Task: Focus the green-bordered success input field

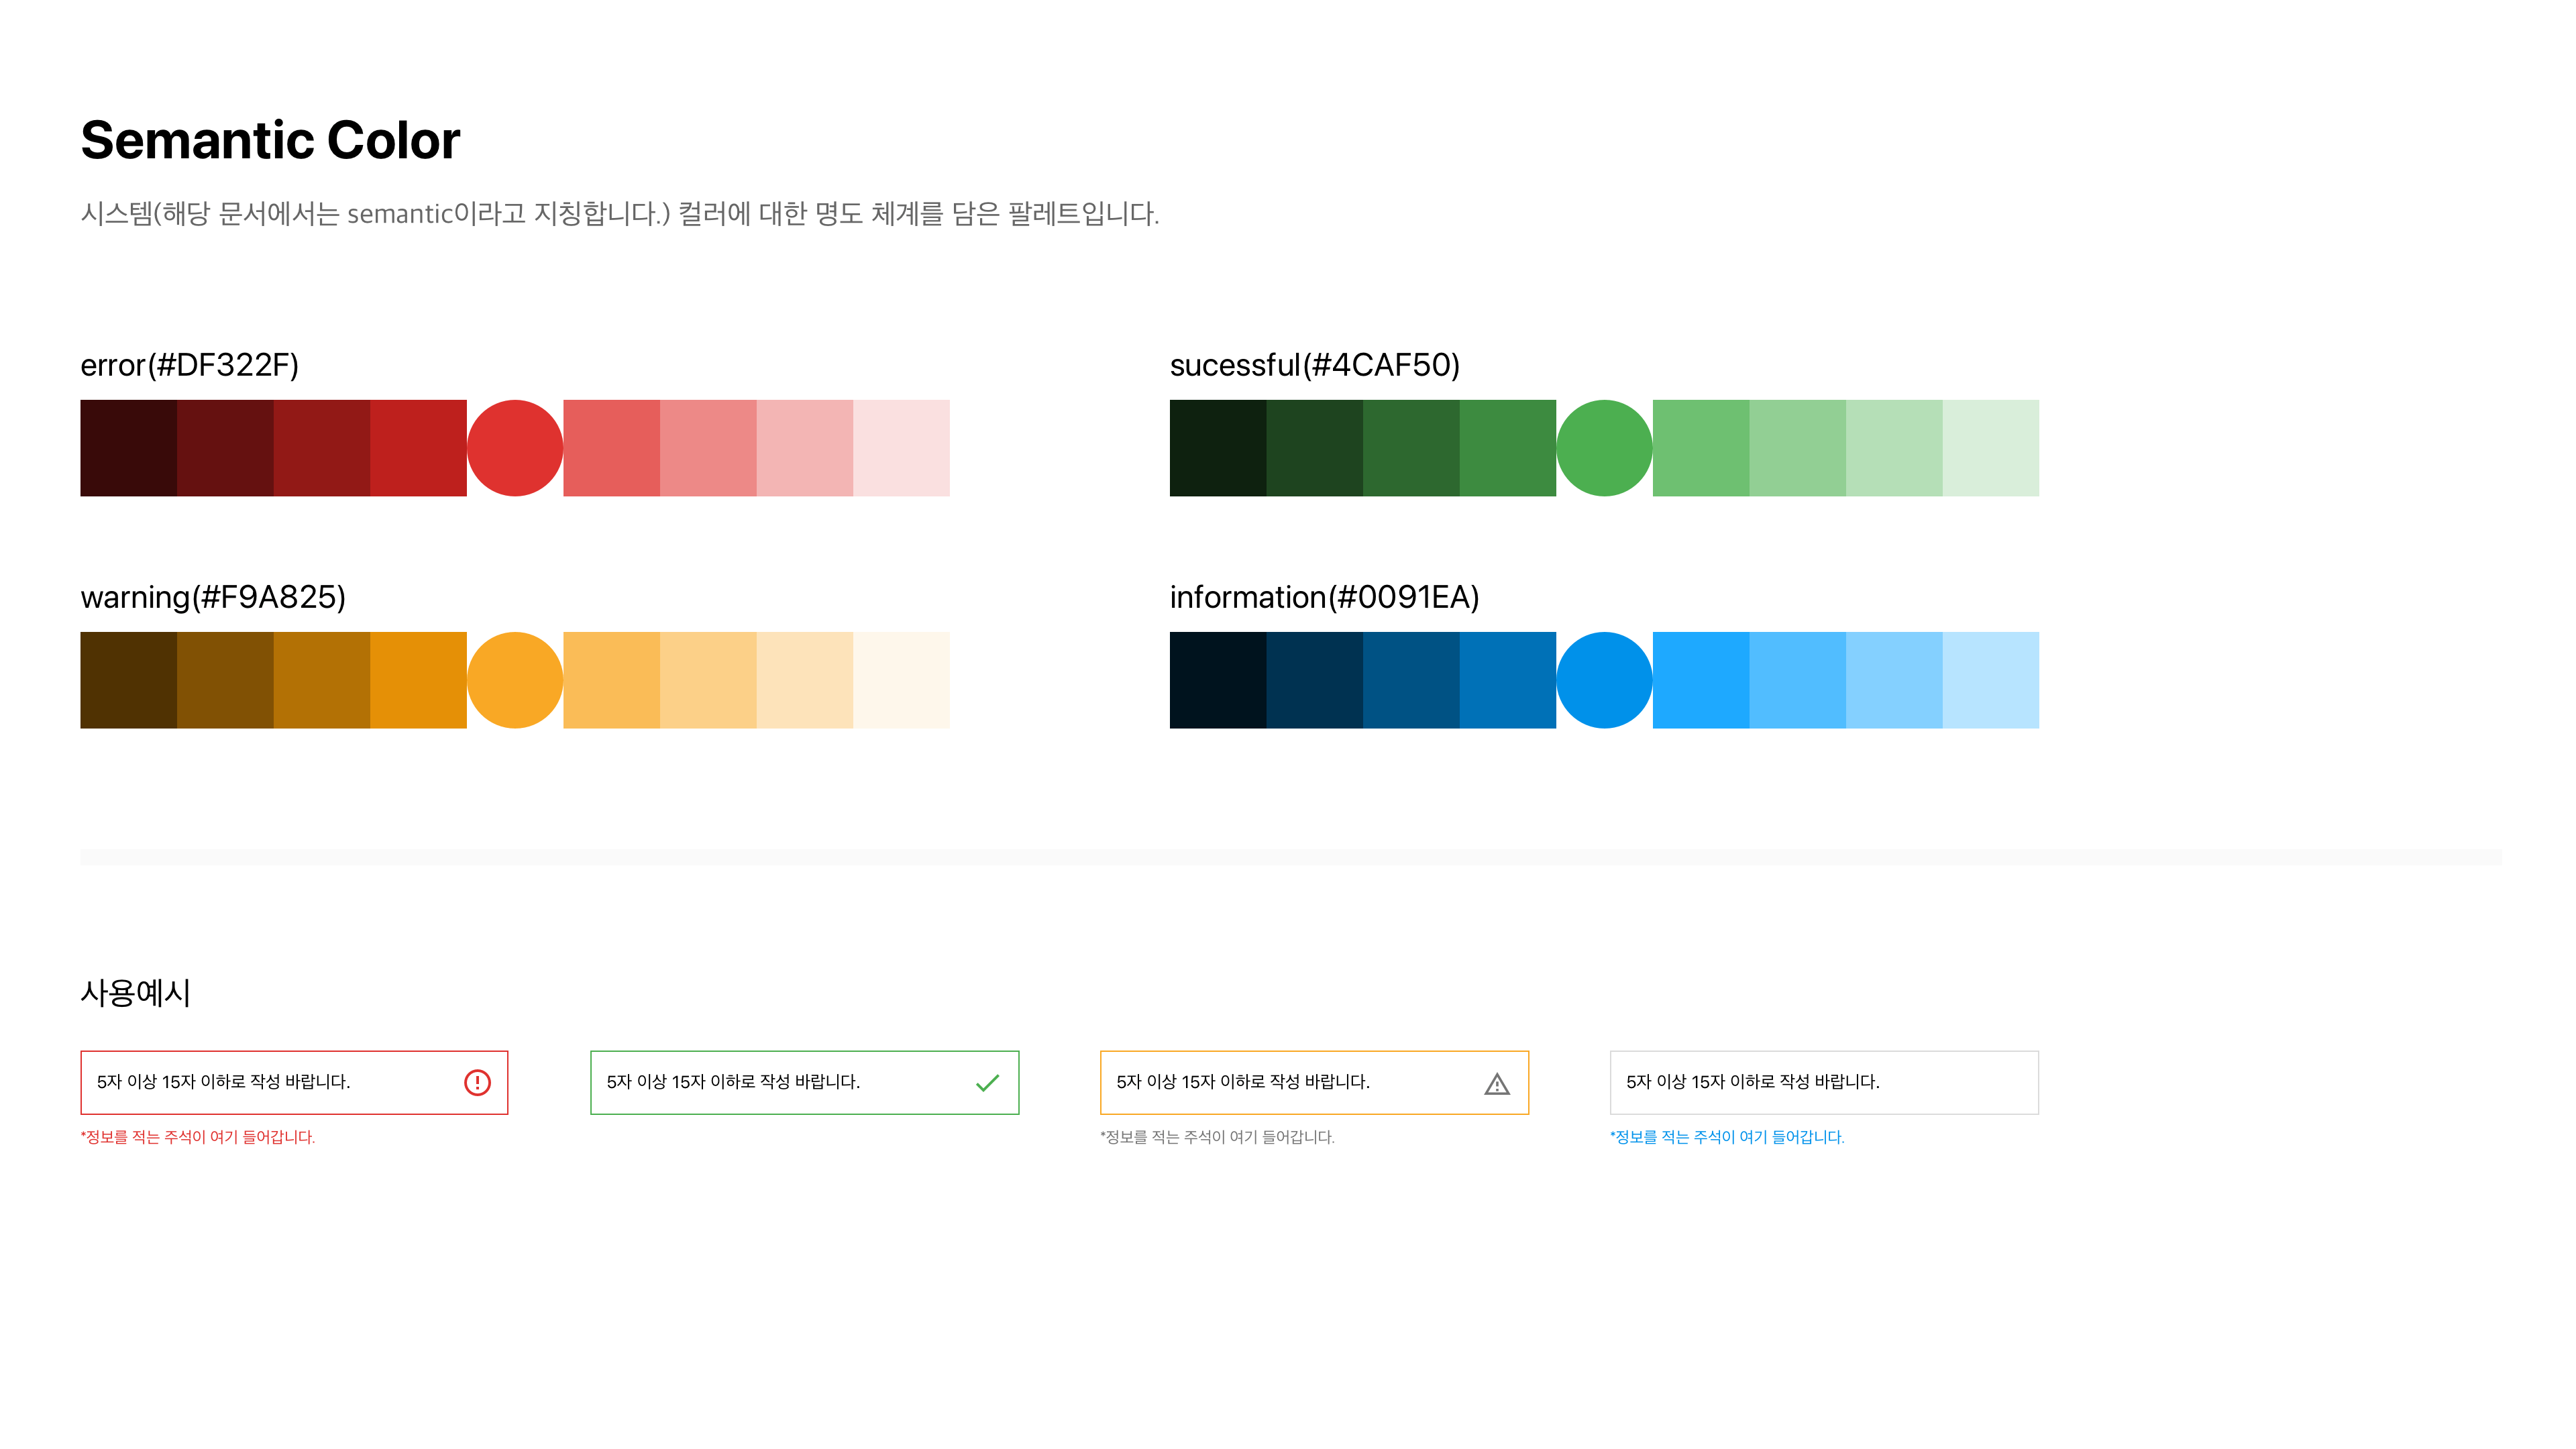Action: coord(804,1082)
